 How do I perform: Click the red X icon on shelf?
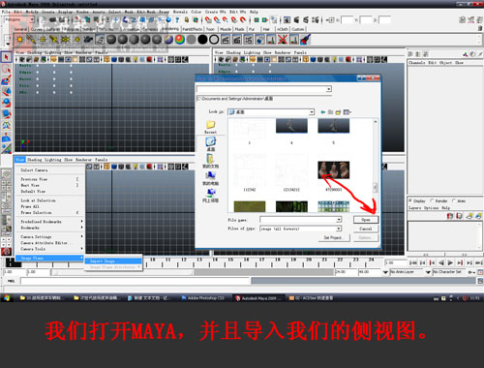click(x=283, y=40)
